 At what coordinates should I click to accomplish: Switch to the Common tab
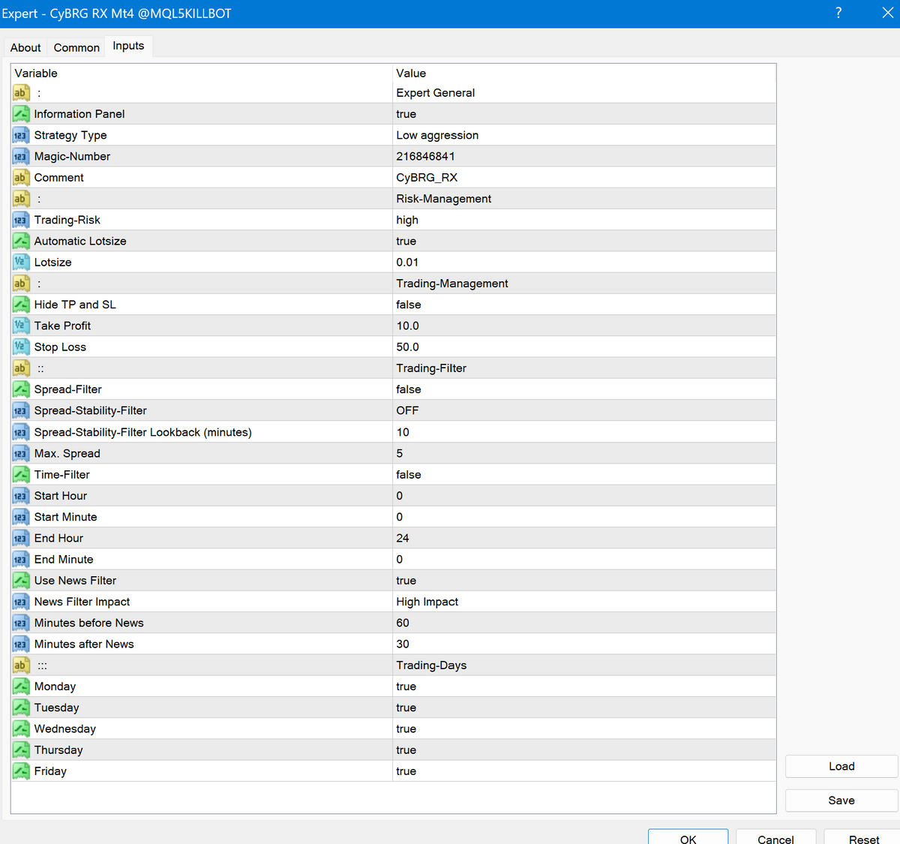click(76, 47)
